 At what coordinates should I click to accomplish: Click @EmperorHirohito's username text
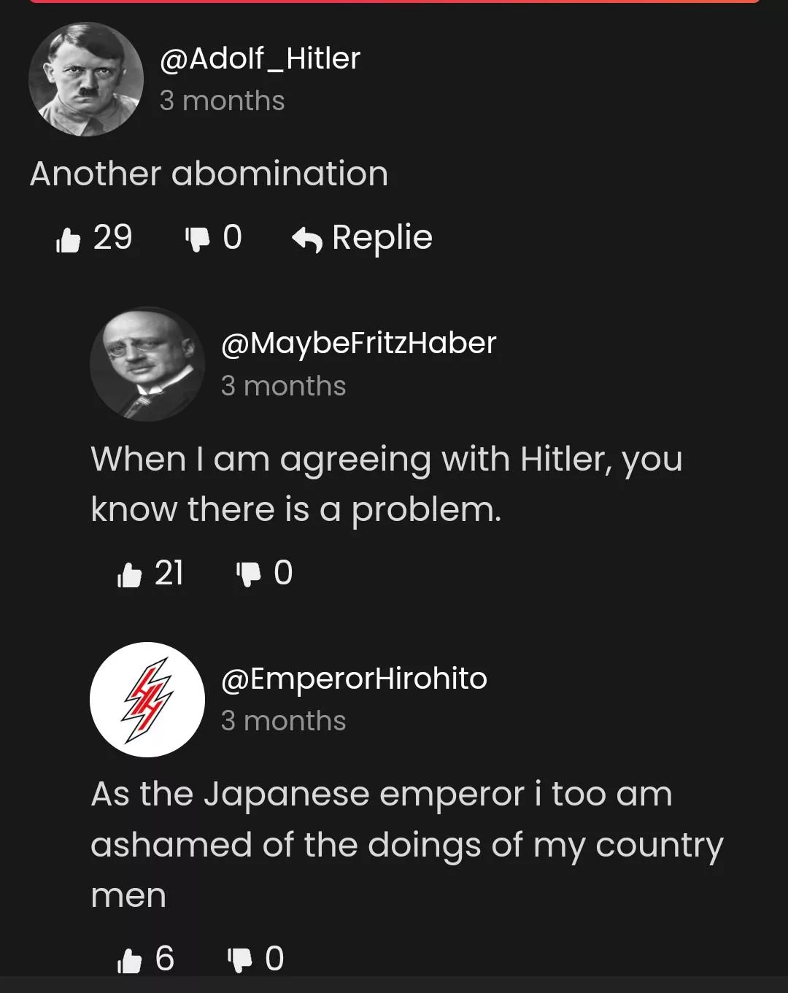(x=353, y=679)
